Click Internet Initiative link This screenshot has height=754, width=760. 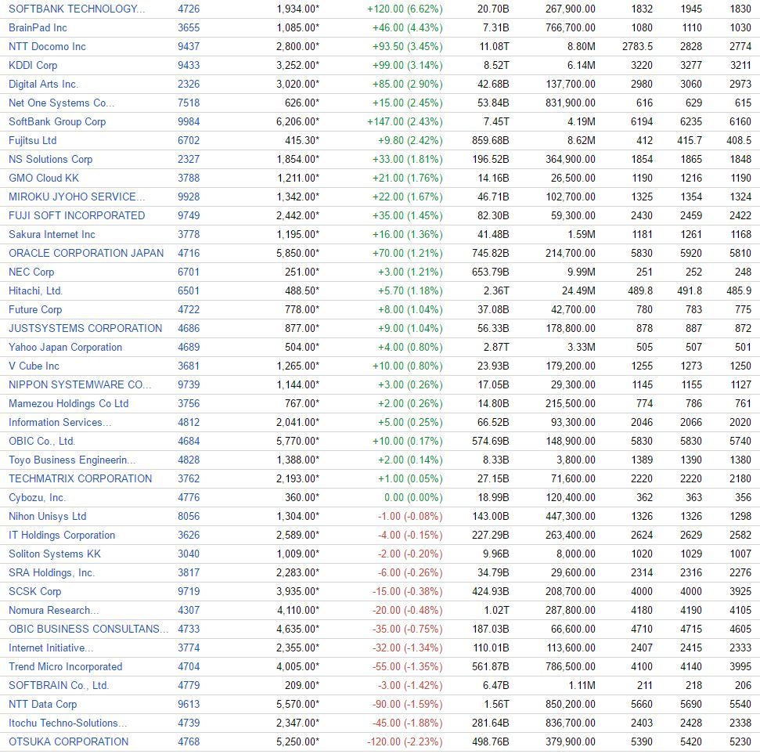click(51, 648)
